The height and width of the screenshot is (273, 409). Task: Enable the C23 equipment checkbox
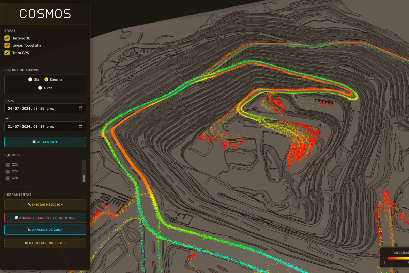click(x=8, y=164)
